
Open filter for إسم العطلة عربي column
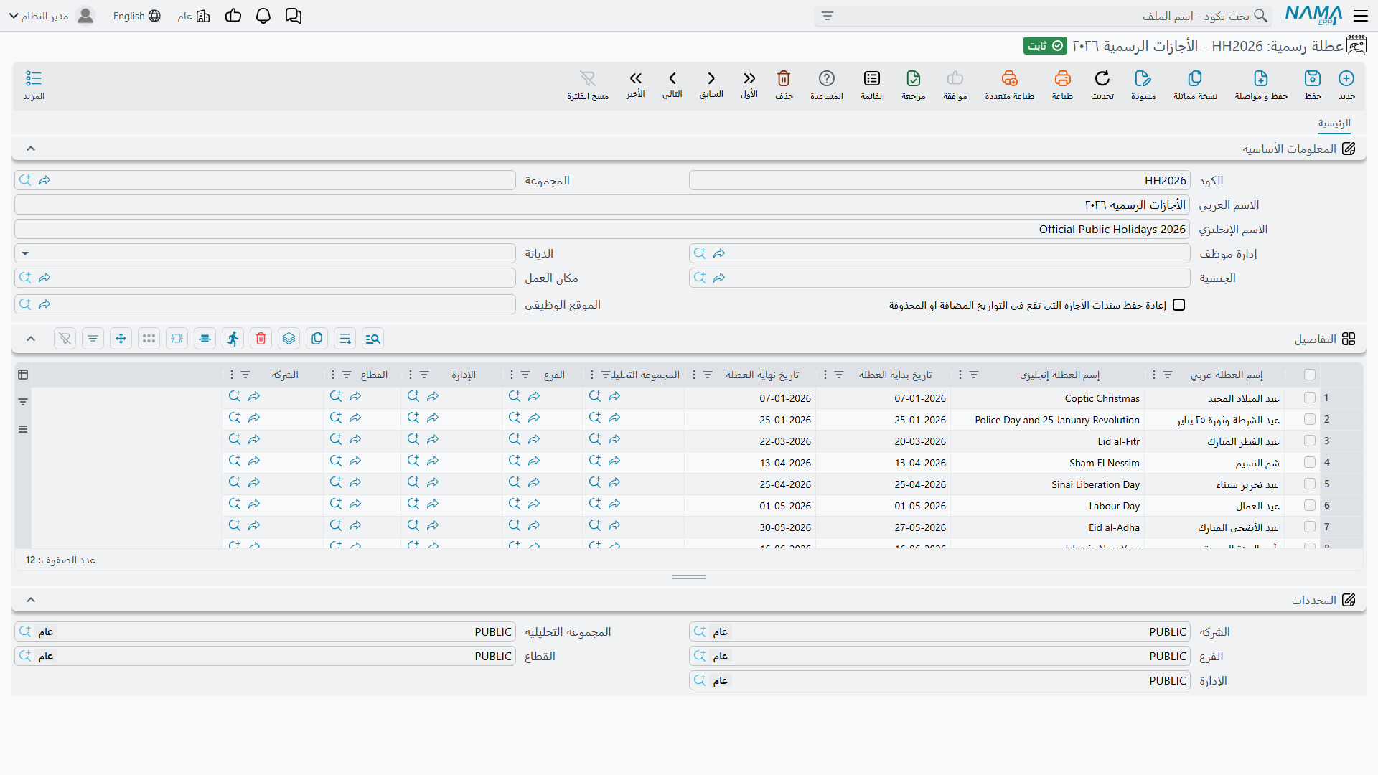coord(1168,375)
